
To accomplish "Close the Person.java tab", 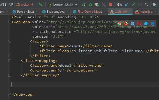I will [x=37, y=11].
